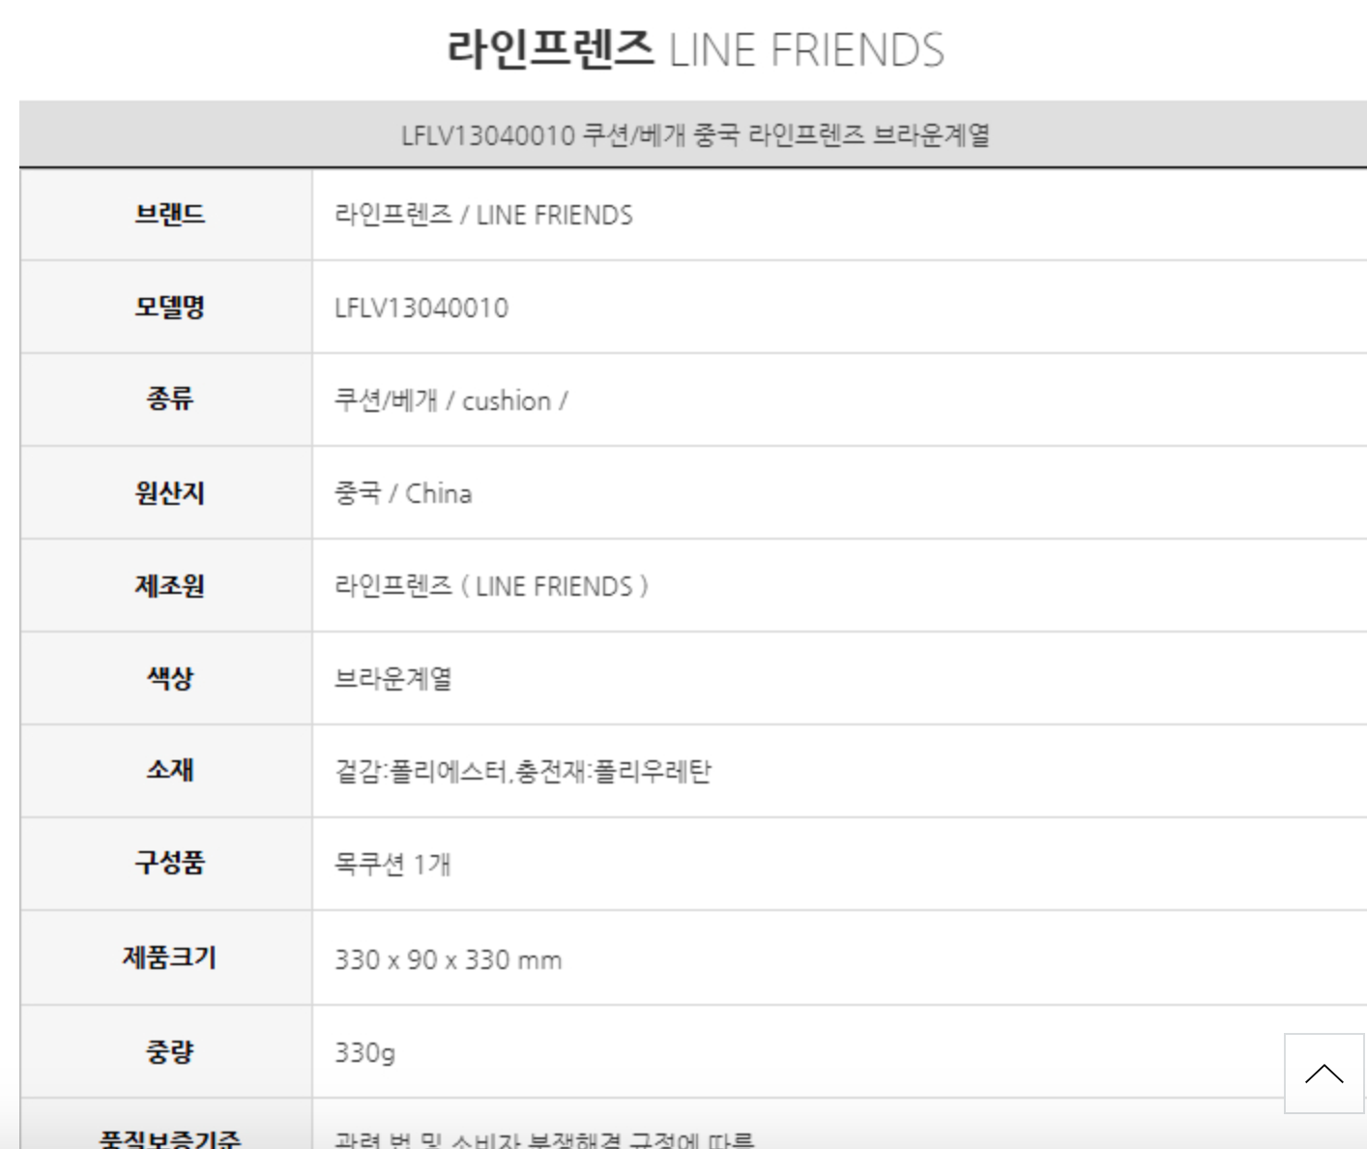Click the 라인프렌즈 LINE FRIENDS page title
The height and width of the screenshot is (1149, 1367).
click(694, 49)
